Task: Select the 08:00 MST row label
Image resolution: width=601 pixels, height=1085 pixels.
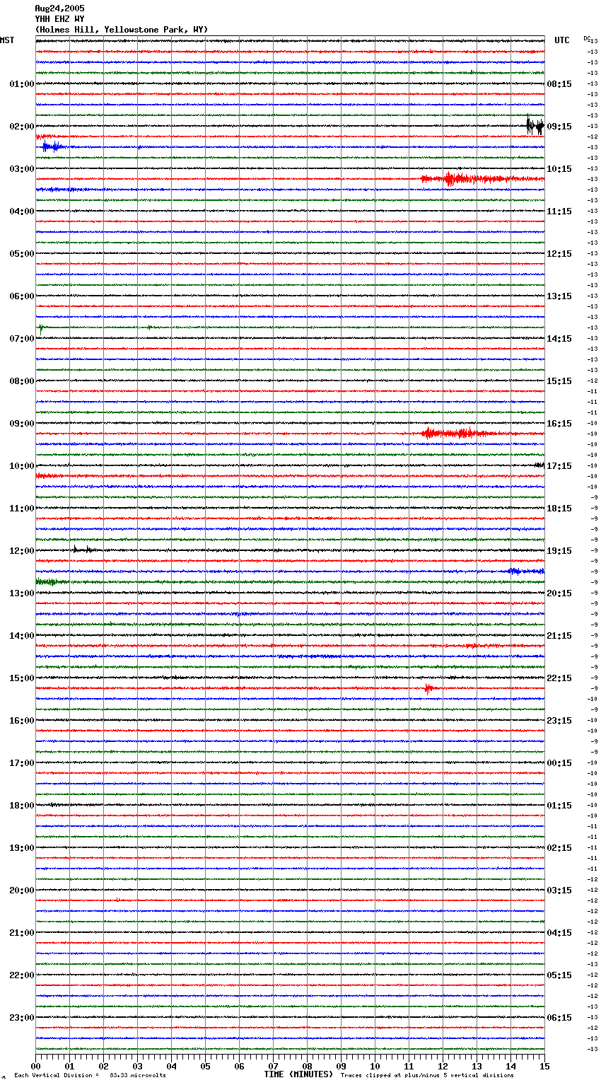Action: coord(22,381)
